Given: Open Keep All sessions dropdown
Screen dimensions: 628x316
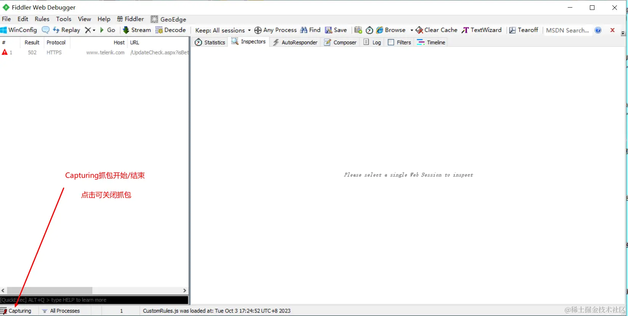Looking at the screenshot, I should (223, 30).
